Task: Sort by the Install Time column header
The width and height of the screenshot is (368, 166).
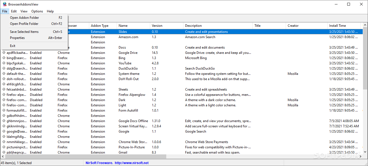Action: pos(344,26)
